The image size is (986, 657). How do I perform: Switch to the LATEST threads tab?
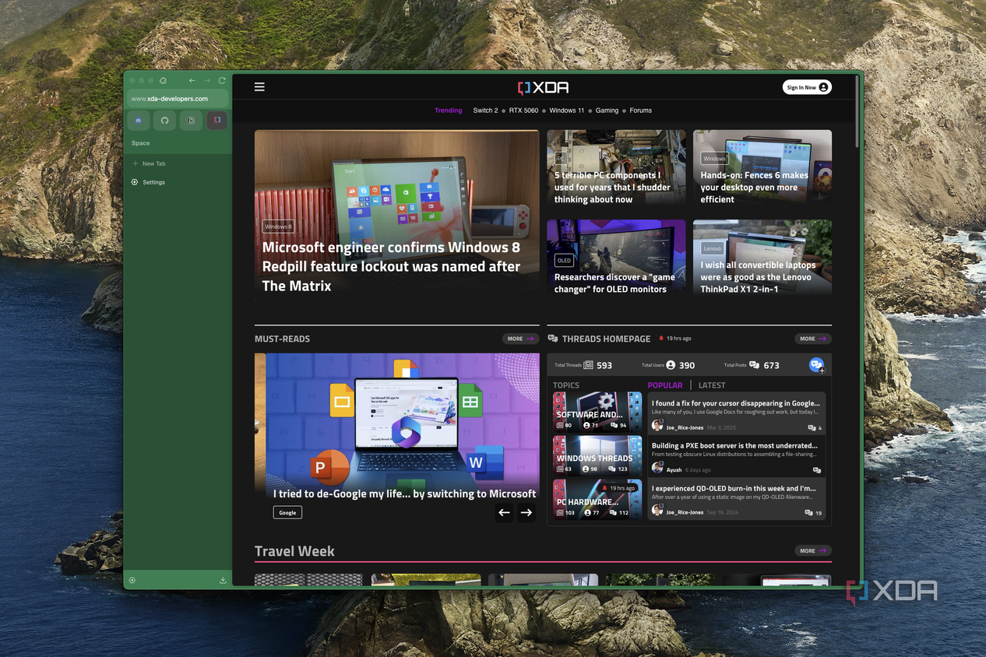coord(712,385)
